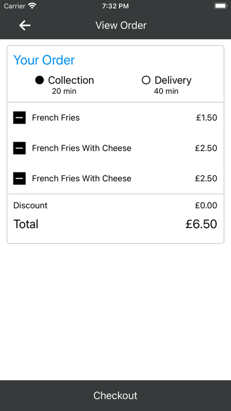Tap the 20 min collection time
The height and width of the screenshot is (411, 231).
point(64,91)
